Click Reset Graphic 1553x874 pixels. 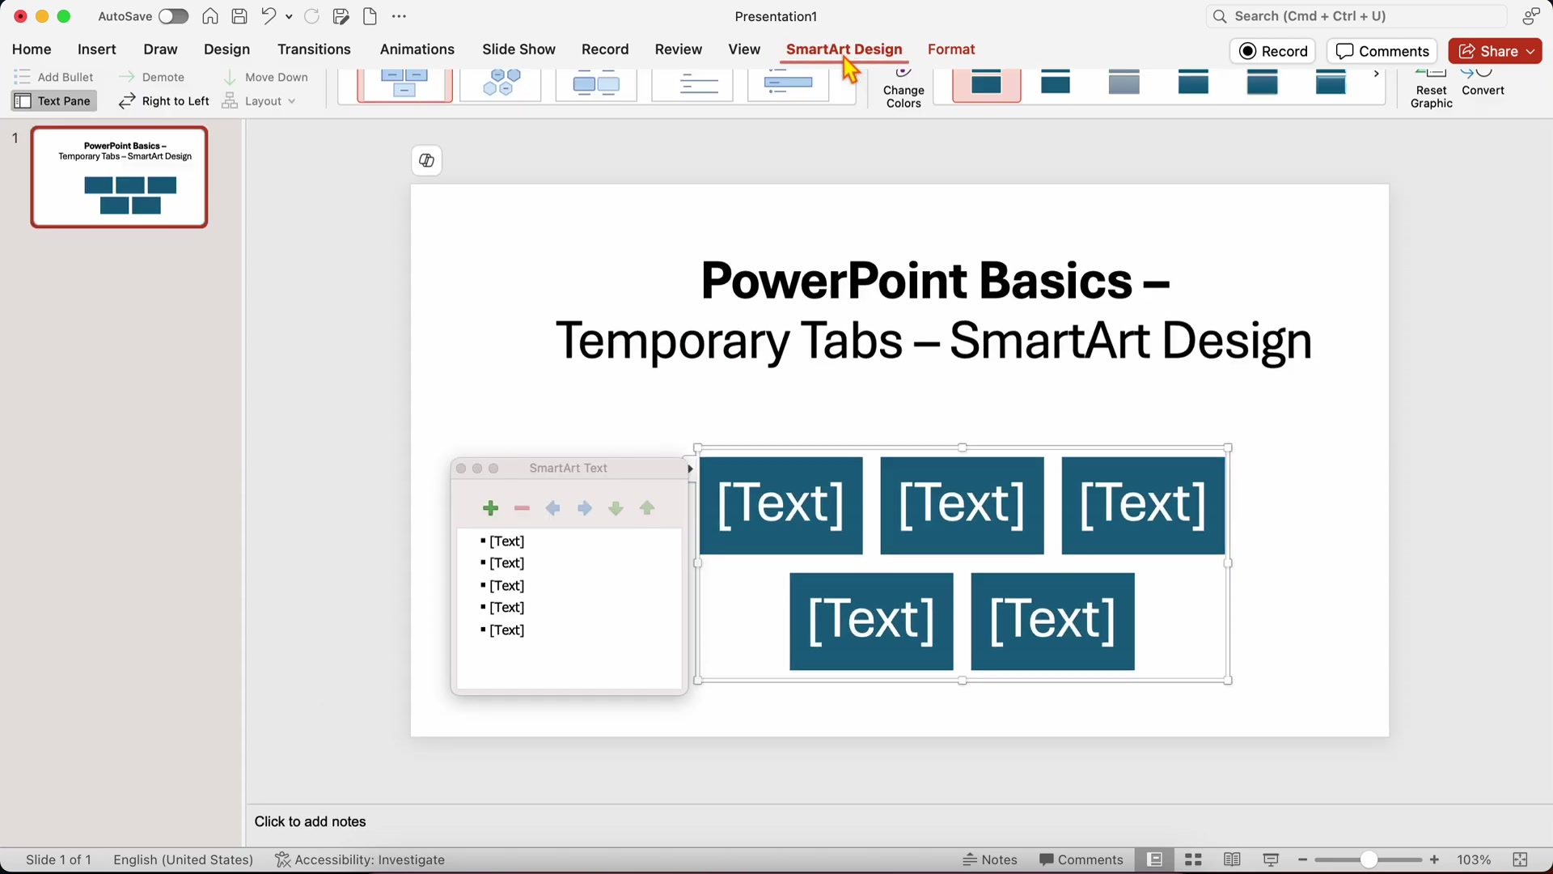[1431, 89]
